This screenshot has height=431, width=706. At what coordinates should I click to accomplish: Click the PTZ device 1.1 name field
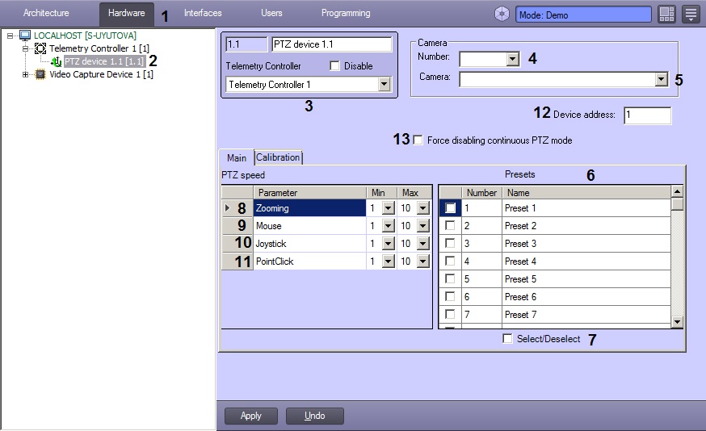coord(332,44)
